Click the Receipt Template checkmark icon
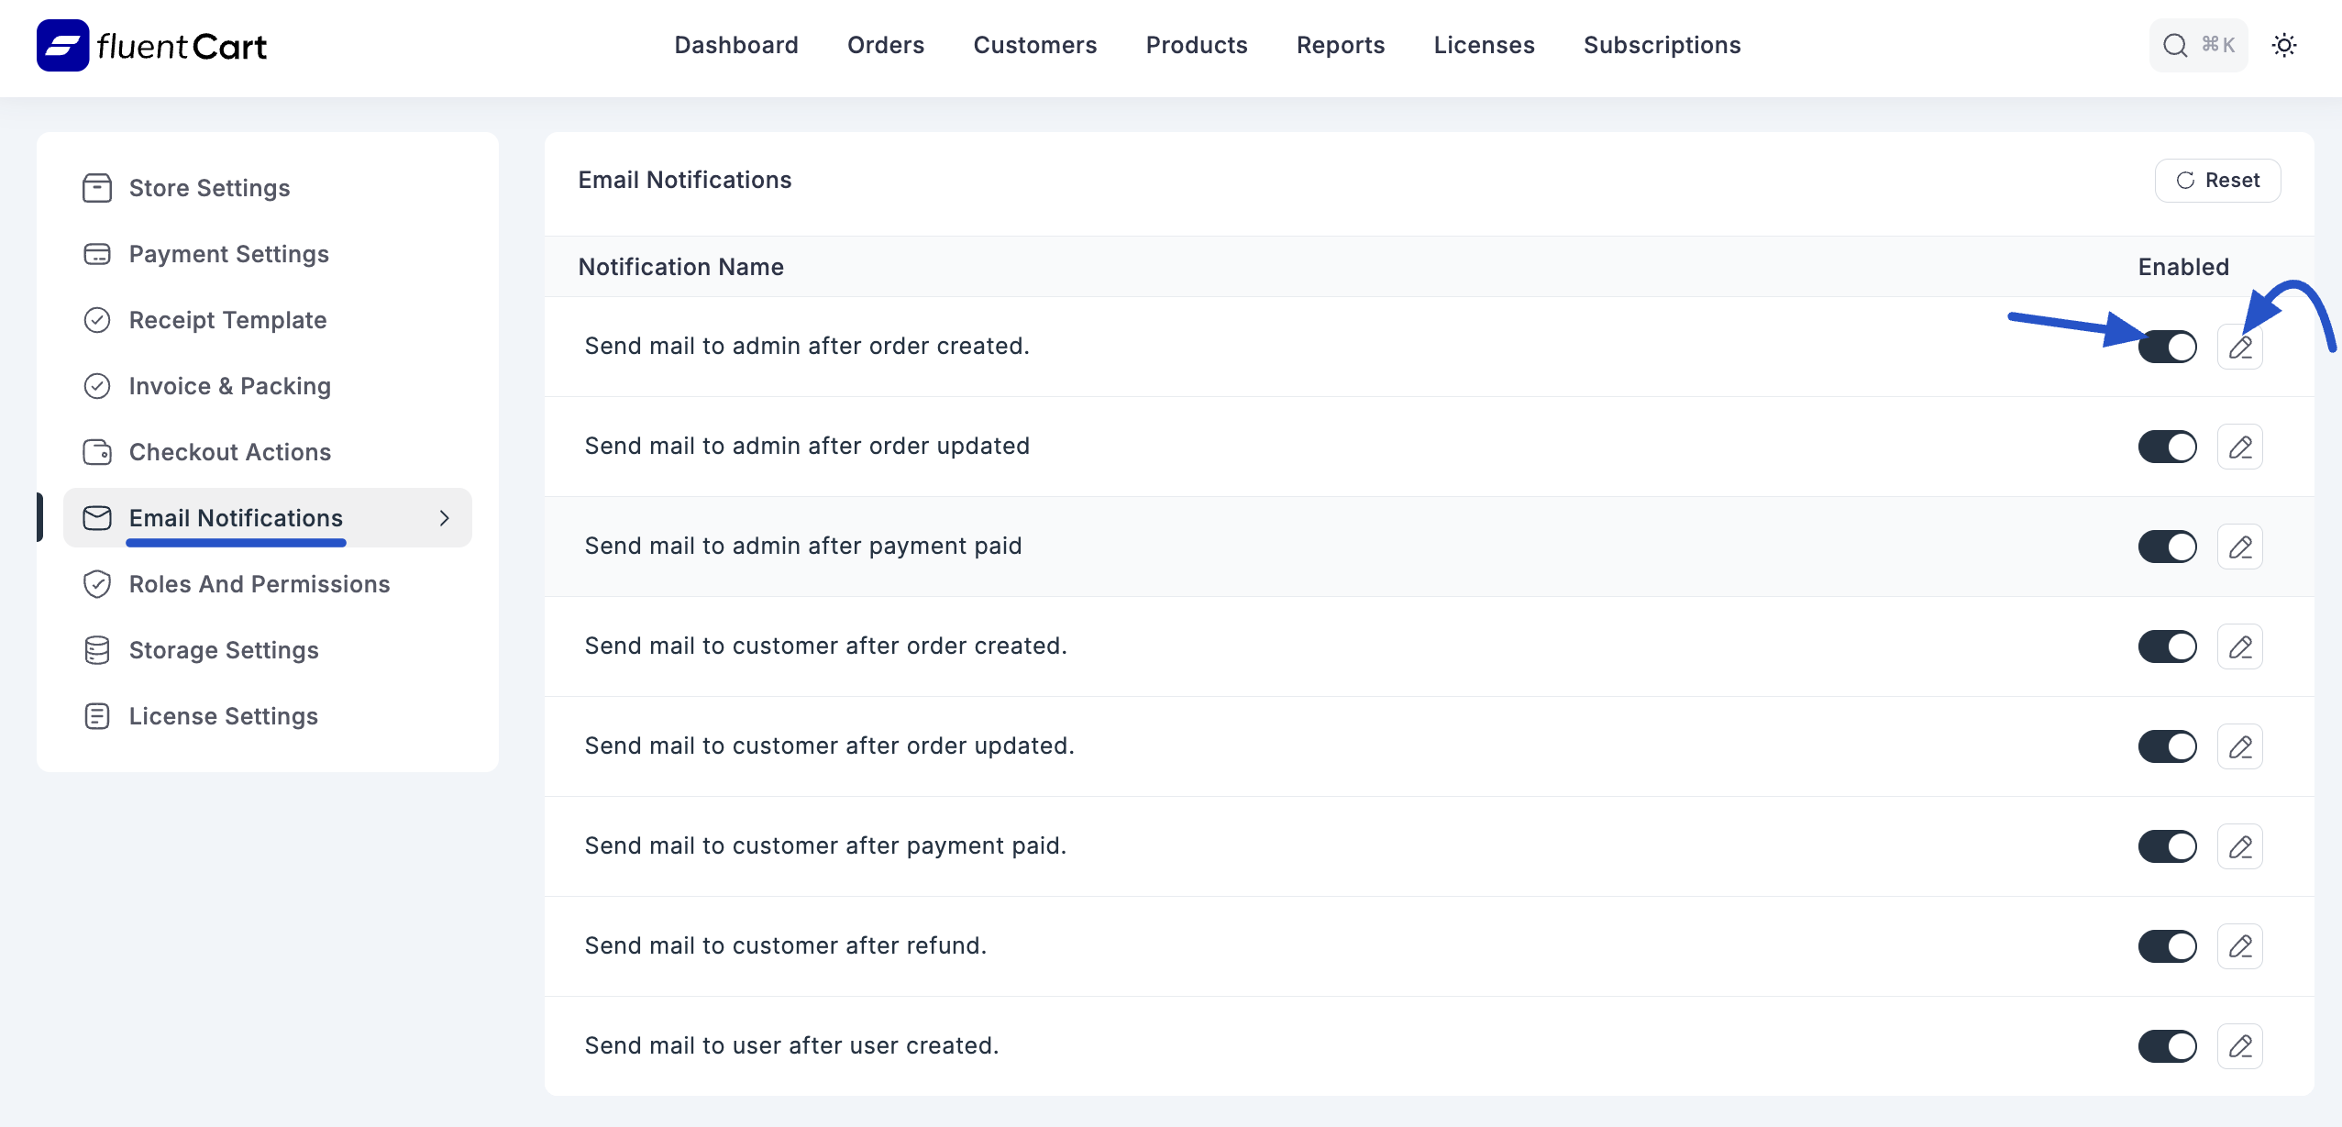 click(x=96, y=319)
